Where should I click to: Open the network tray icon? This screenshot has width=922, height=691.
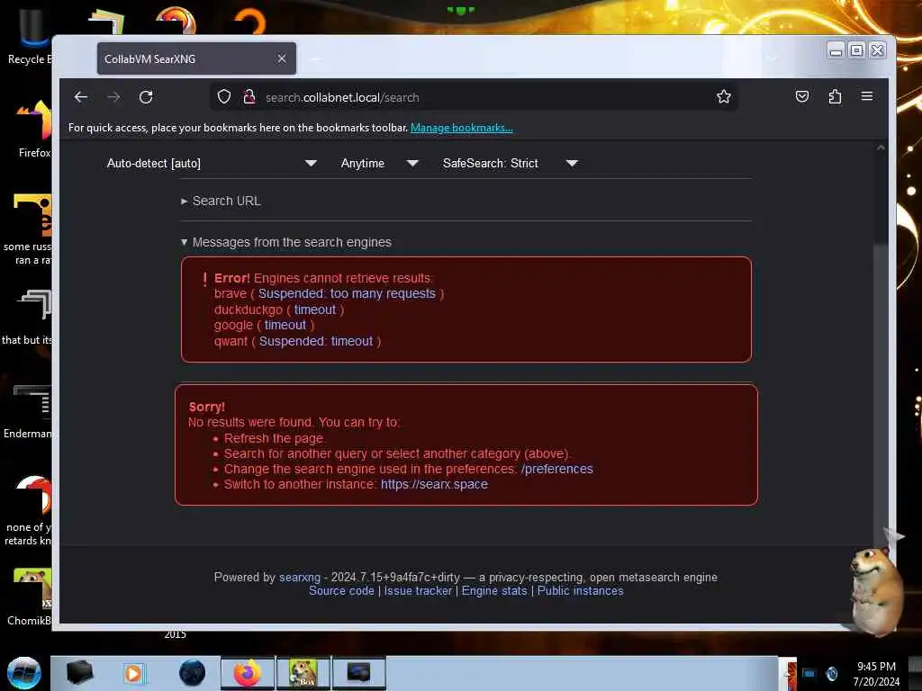tap(809, 673)
